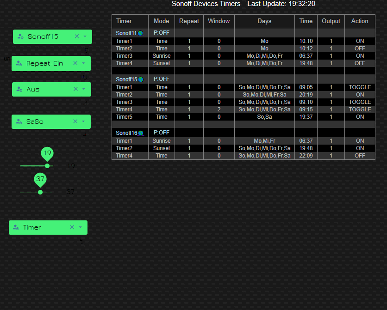This screenshot has width=387, height=310.
Task: Click the globe icon next to Sonoff11
Action: coord(140,33)
